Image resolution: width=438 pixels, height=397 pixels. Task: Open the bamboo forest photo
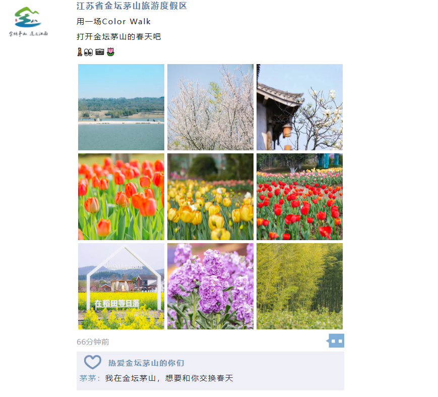[x=299, y=286]
